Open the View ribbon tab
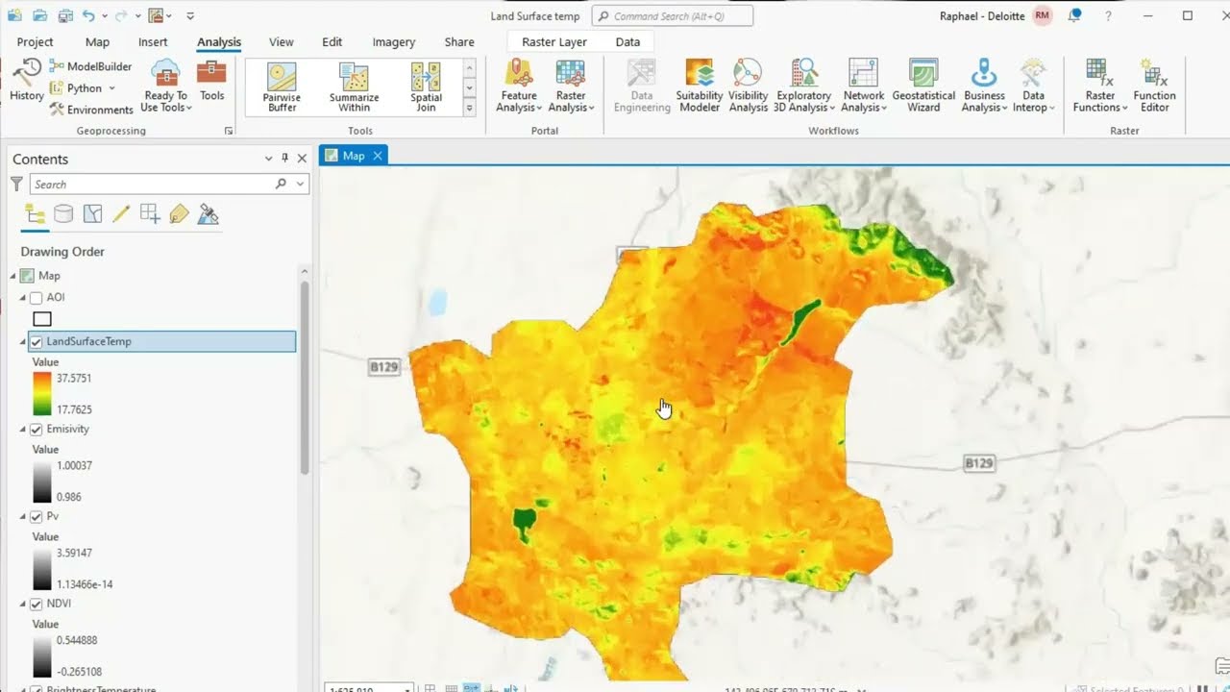Image resolution: width=1230 pixels, height=692 pixels. (x=282, y=42)
